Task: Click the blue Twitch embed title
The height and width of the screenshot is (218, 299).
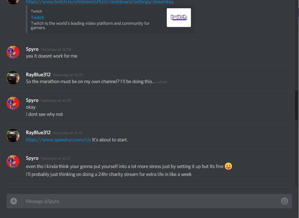Action: click(x=37, y=18)
